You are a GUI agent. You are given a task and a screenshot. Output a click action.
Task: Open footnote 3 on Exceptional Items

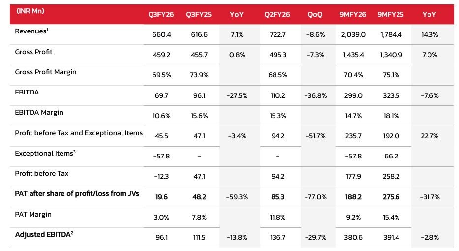[x=74, y=151]
